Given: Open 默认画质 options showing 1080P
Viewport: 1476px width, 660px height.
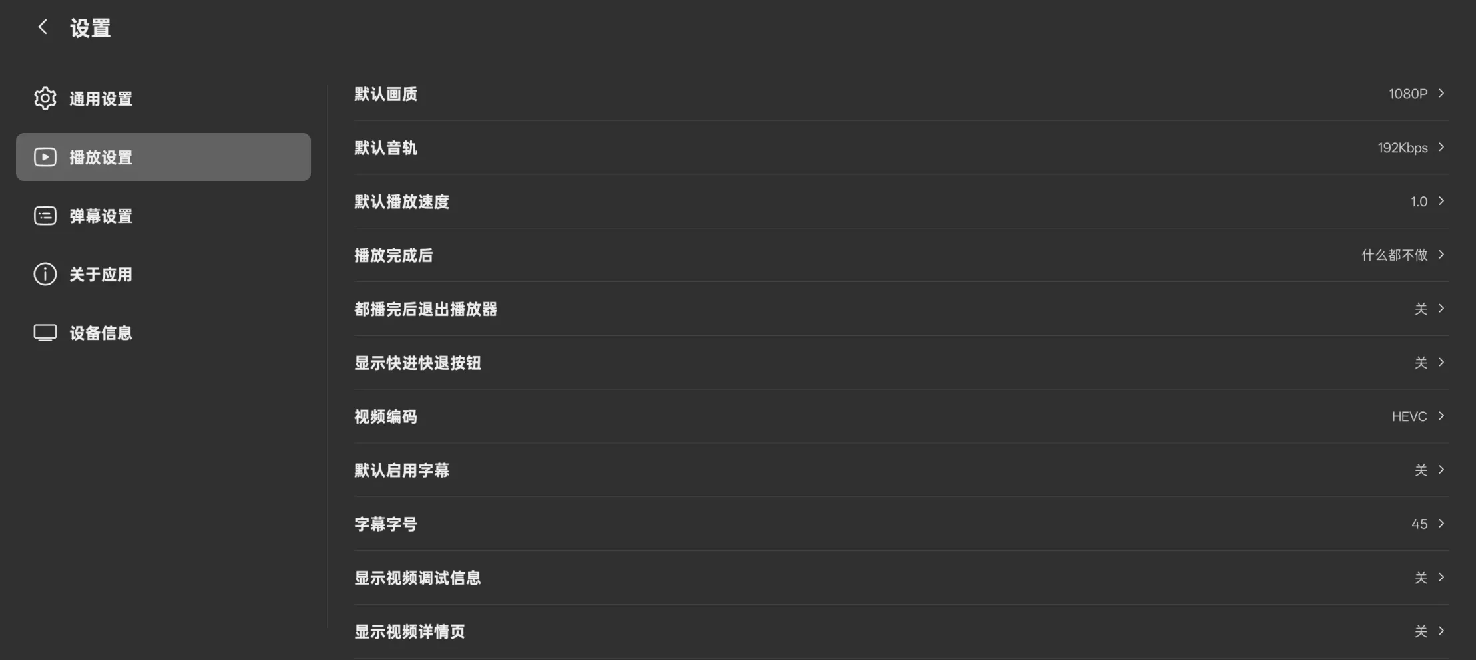Looking at the screenshot, I should (x=901, y=94).
